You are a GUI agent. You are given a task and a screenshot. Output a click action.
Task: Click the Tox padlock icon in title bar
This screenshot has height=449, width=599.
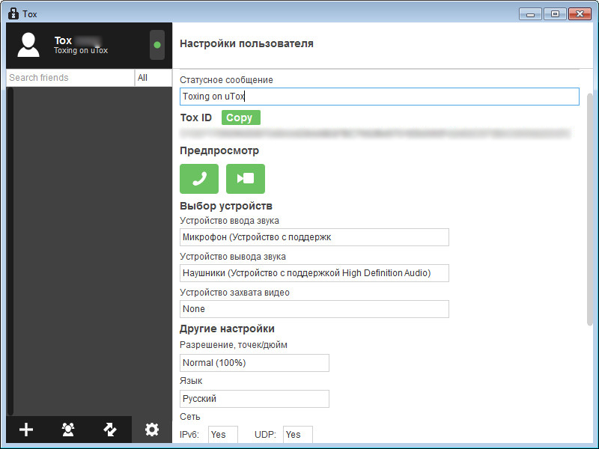[13, 13]
